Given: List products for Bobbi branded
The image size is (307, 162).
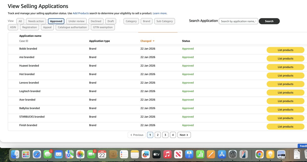Looking at the screenshot, I should [286, 50].
